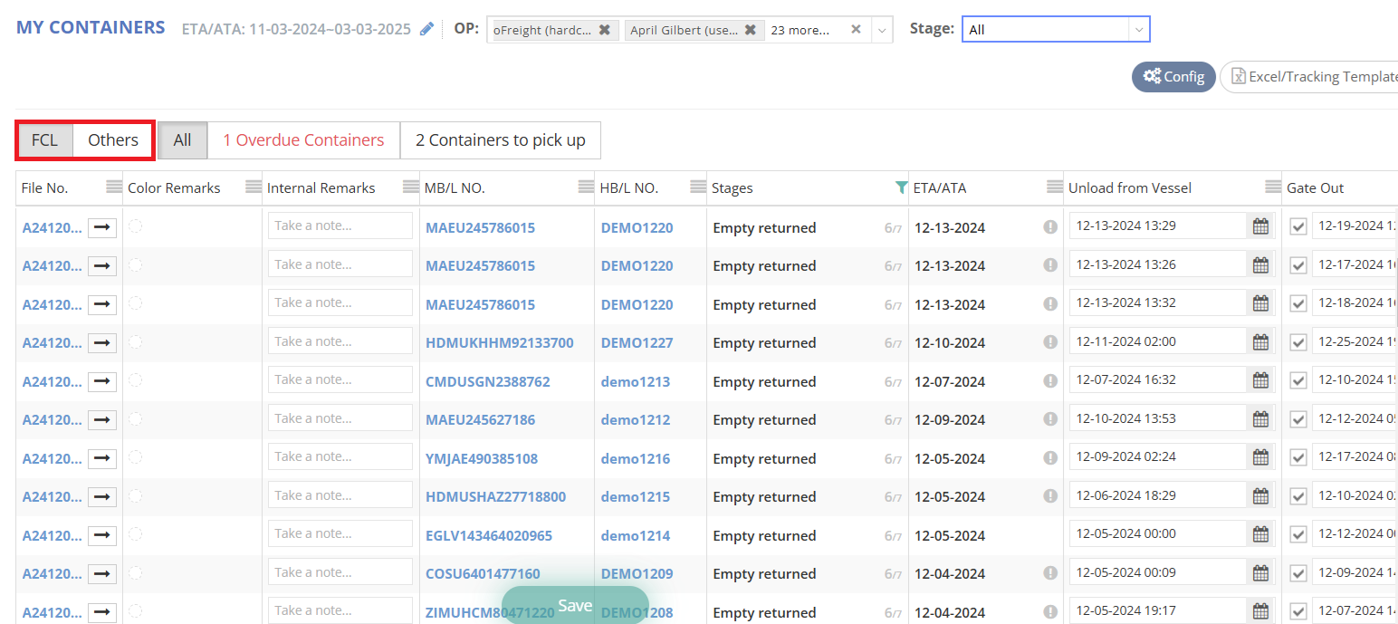Open the Stage dropdown showing All
The width and height of the screenshot is (1398, 624).
[x=1055, y=29]
